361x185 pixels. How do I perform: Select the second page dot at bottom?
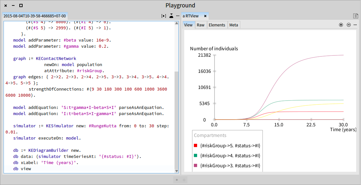184,180
